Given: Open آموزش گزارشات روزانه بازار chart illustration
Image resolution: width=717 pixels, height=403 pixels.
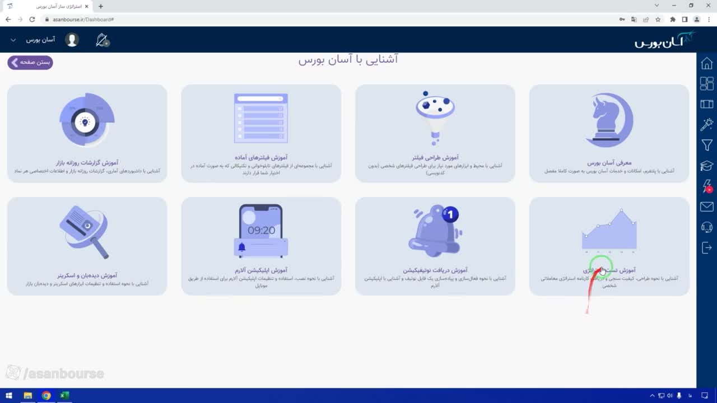Looking at the screenshot, I should pyautogui.click(x=87, y=120).
